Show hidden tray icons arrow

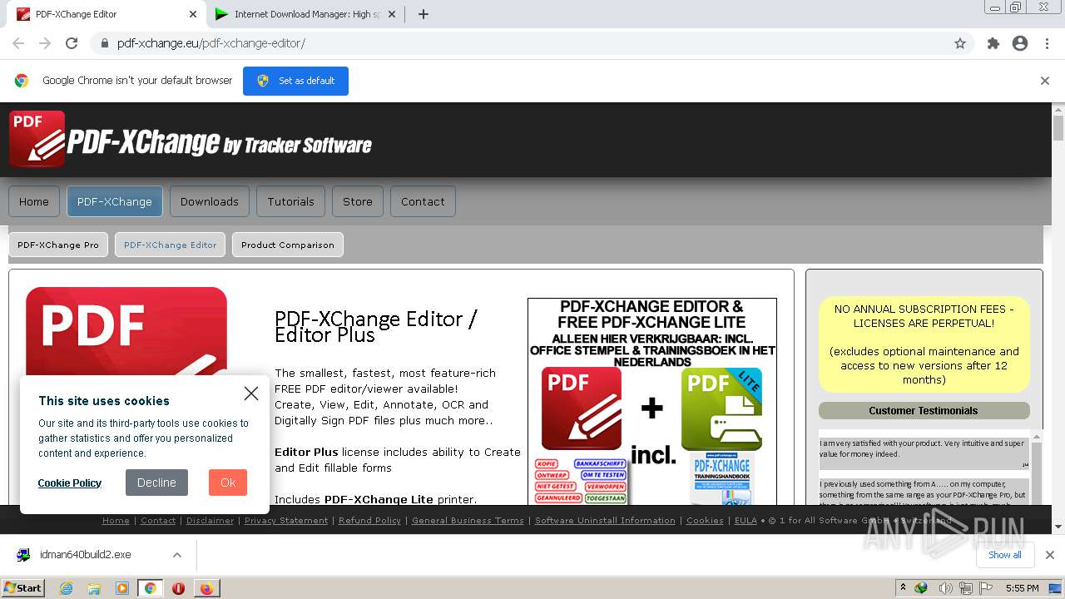[903, 587]
